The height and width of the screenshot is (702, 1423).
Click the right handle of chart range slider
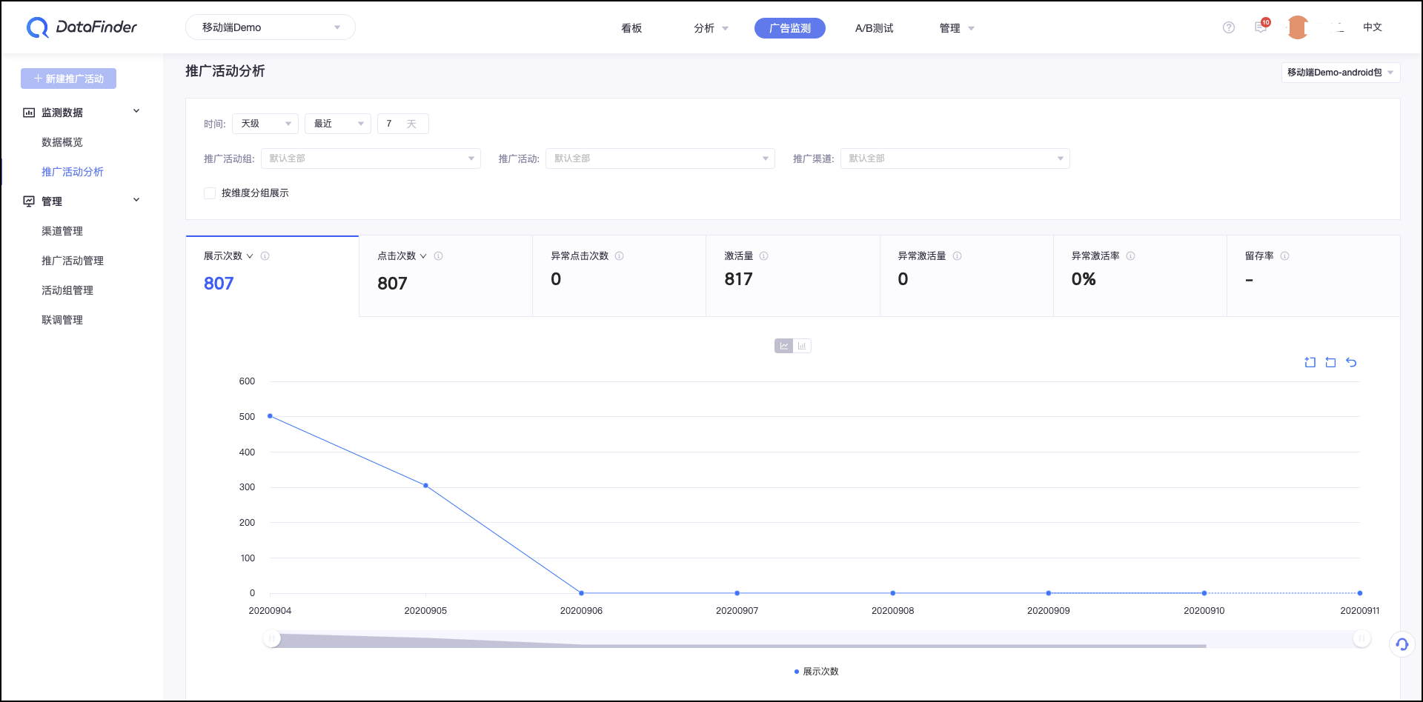pos(1361,638)
